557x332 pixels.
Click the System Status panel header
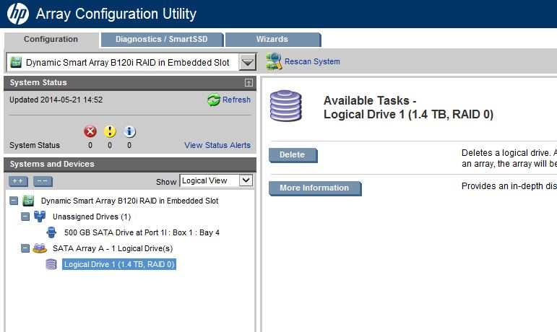[x=130, y=83]
